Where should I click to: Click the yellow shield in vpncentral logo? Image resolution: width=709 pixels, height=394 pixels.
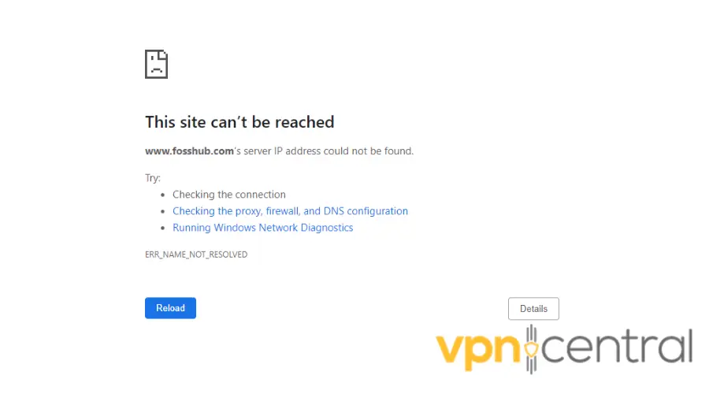(532, 349)
